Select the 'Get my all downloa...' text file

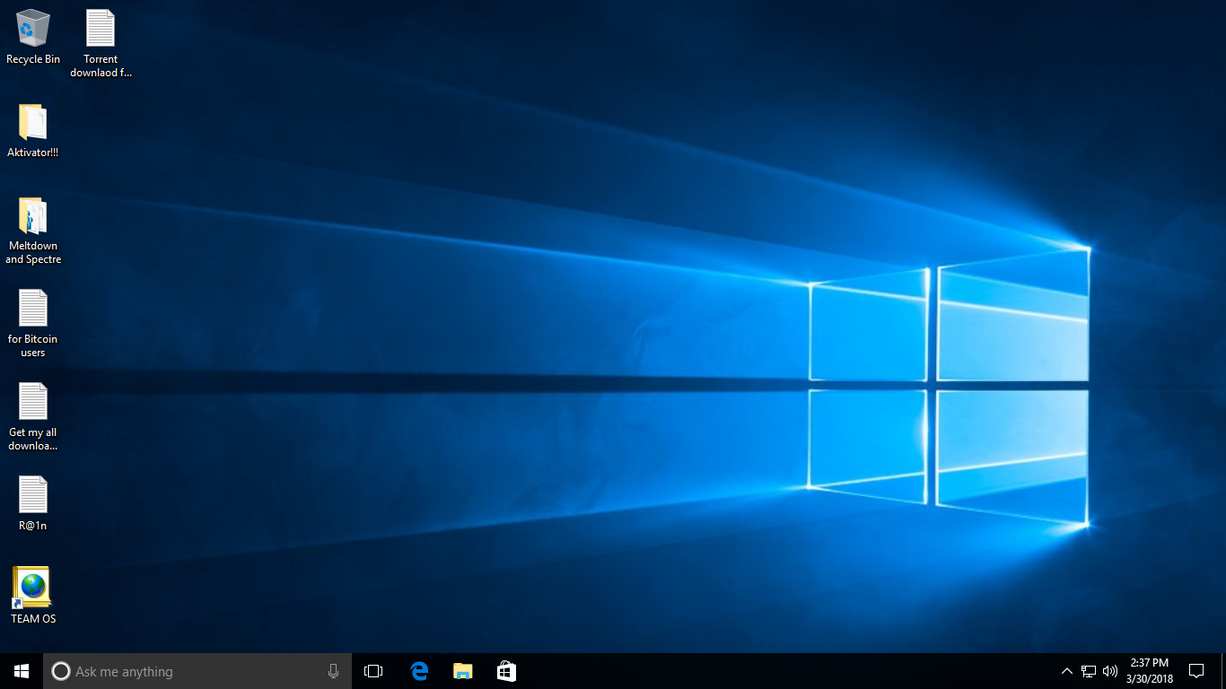click(x=33, y=417)
